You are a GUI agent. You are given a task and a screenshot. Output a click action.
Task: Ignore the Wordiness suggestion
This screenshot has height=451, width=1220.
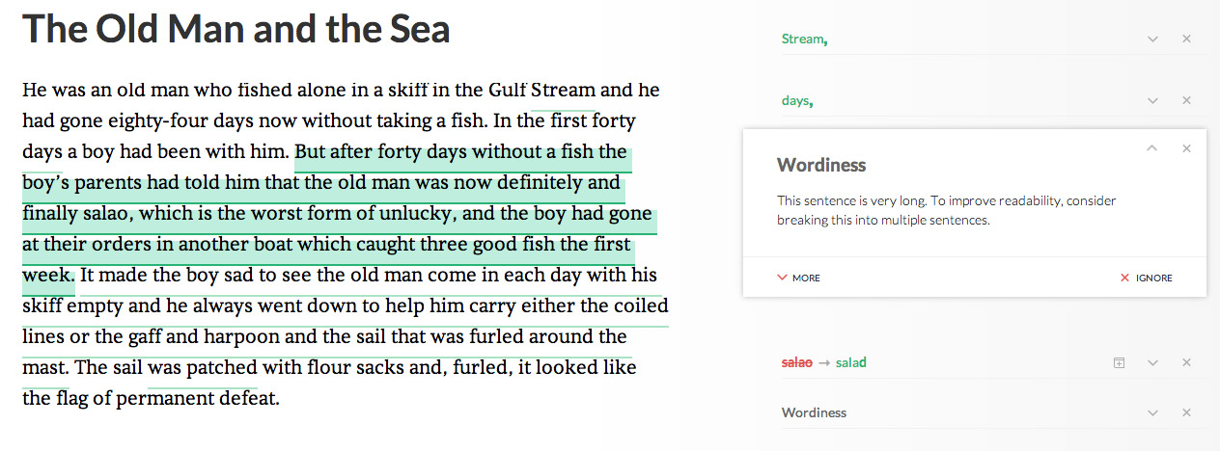[1146, 278]
